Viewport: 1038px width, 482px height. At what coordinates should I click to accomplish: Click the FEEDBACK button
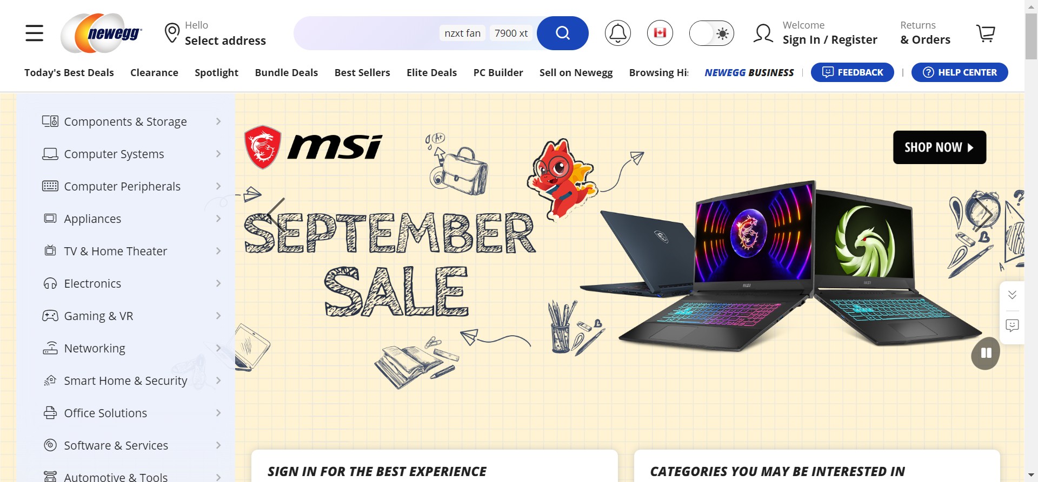tap(853, 72)
